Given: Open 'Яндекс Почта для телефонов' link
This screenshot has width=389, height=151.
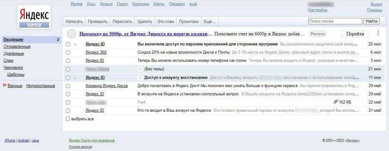Looking at the screenshot, I should [92, 140].
